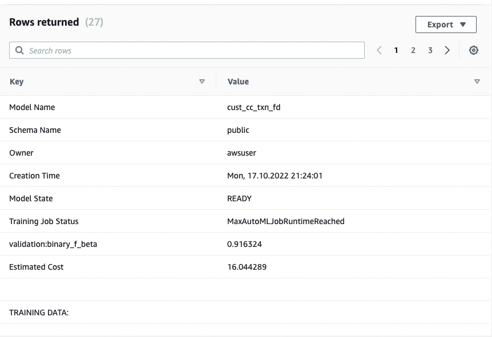Select the Model Name key cell
This screenshot has height=337, width=492.
pyautogui.click(x=32, y=107)
